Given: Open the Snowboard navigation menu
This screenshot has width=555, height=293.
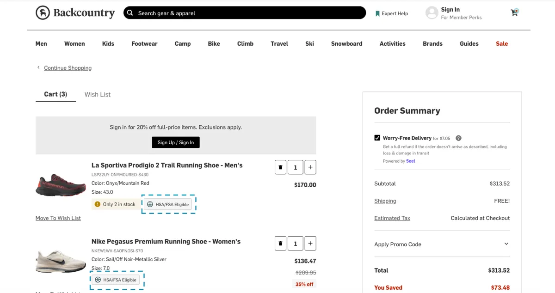Looking at the screenshot, I should (x=347, y=43).
